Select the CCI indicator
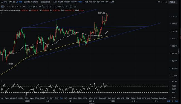 [114, 98]
